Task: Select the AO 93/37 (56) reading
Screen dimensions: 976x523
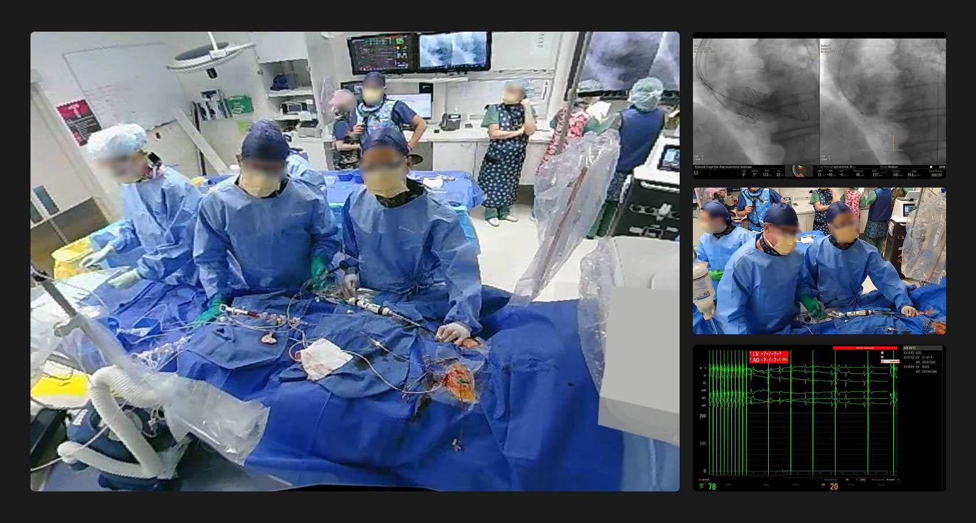Action: click(925, 362)
